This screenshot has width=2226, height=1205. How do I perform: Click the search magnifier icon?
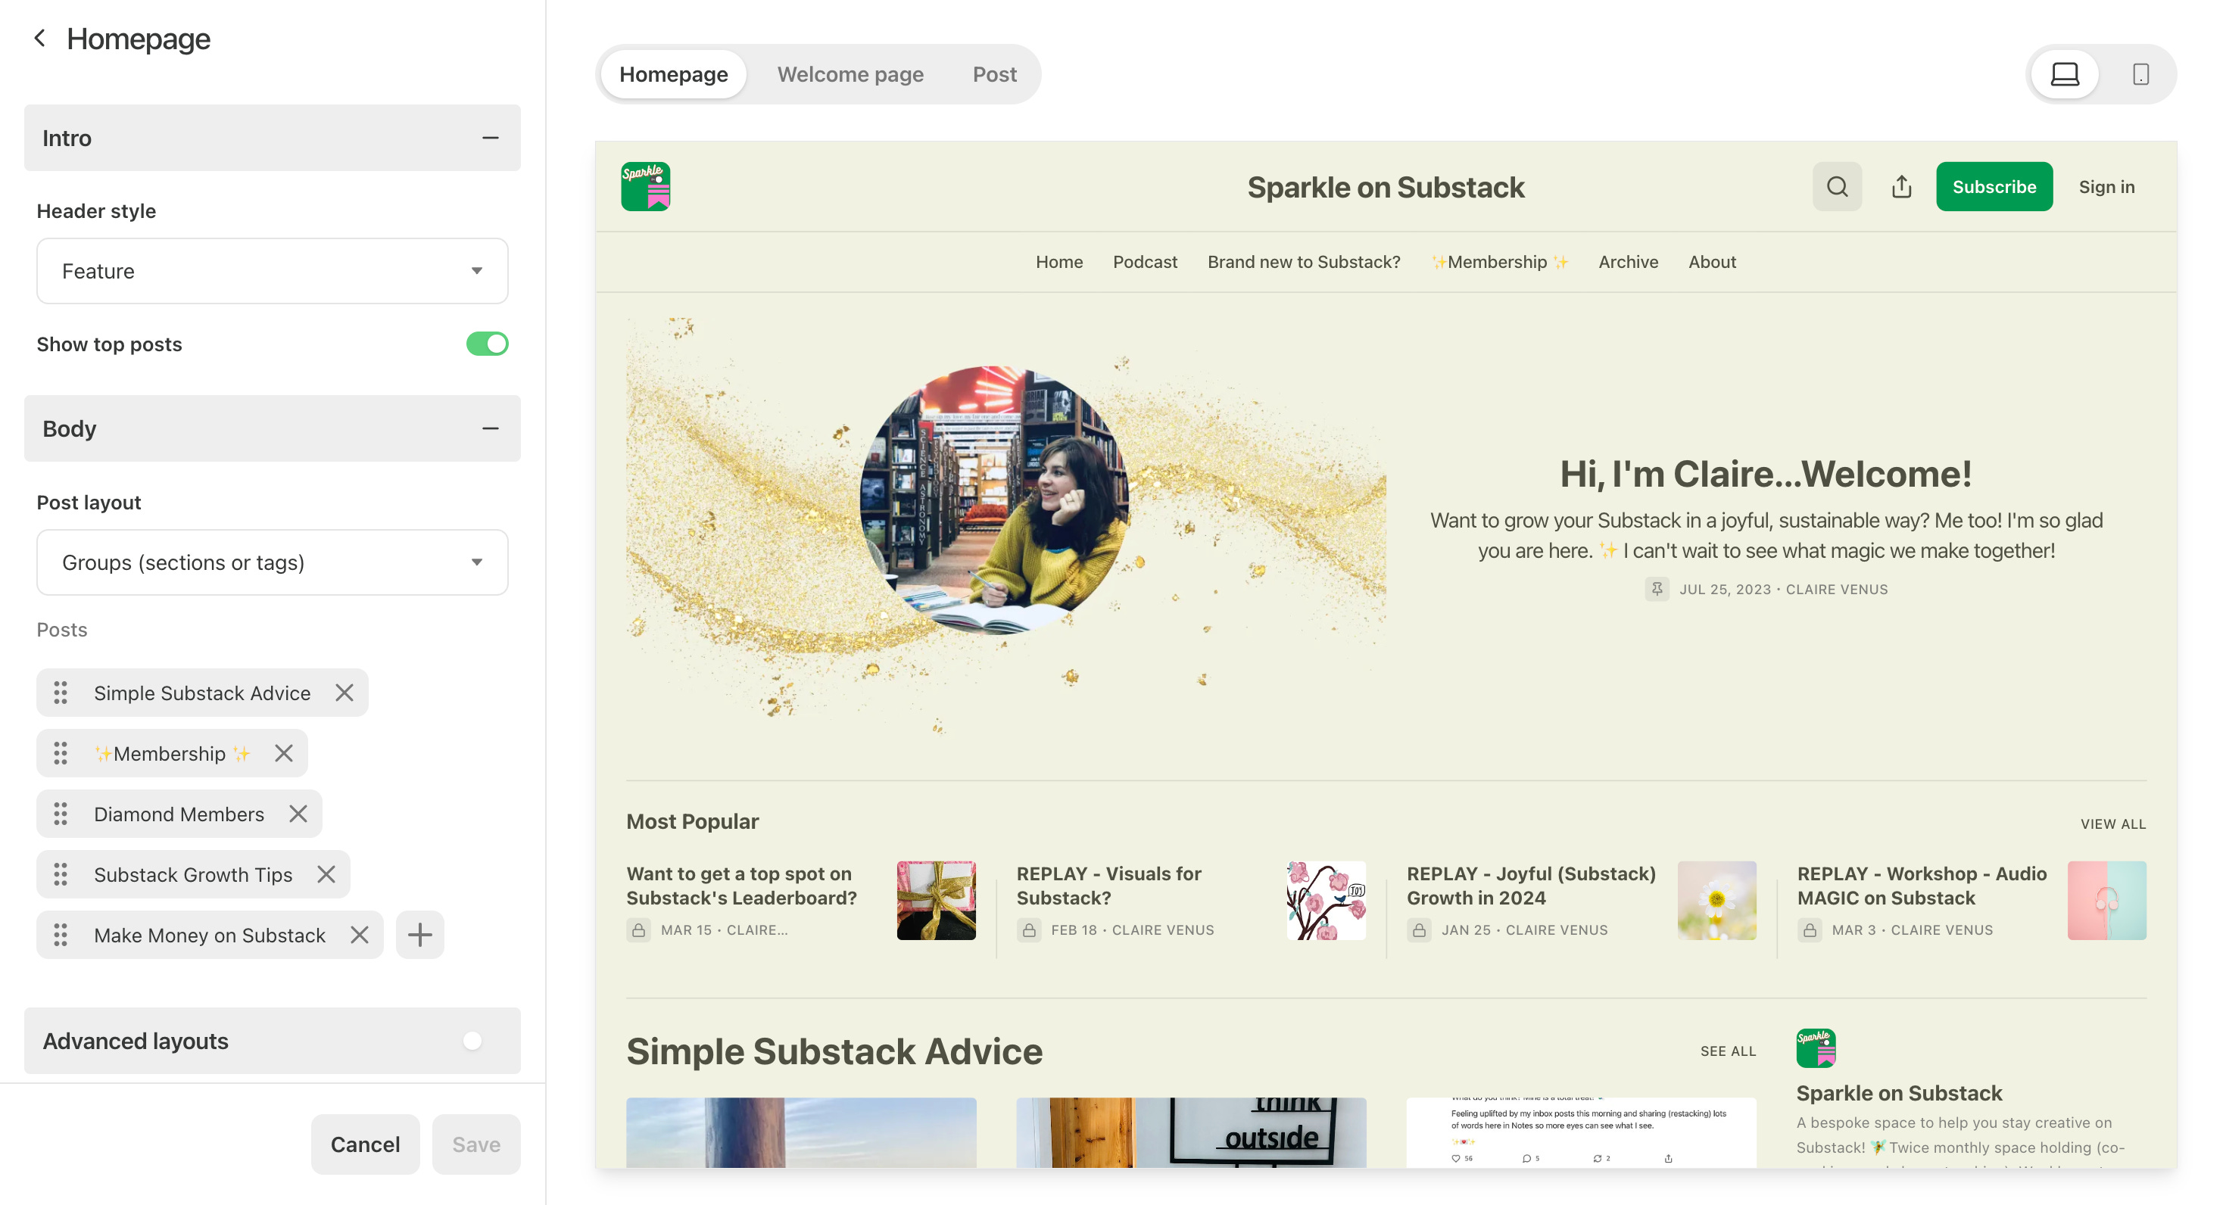1836,187
